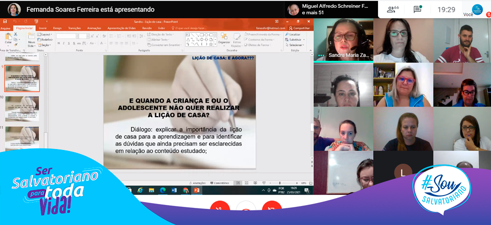
Task: Switch to the Inserir tab
Action: click(x=43, y=28)
